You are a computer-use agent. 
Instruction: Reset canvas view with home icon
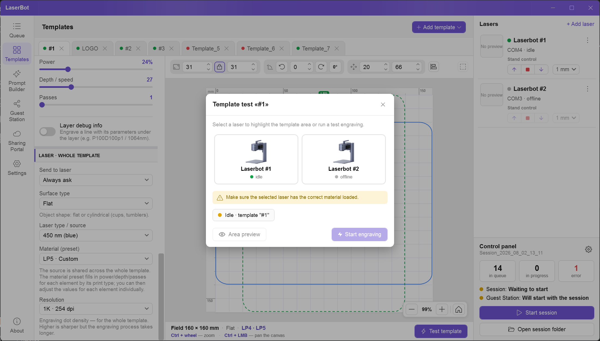pyautogui.click(x=459, y=309)
